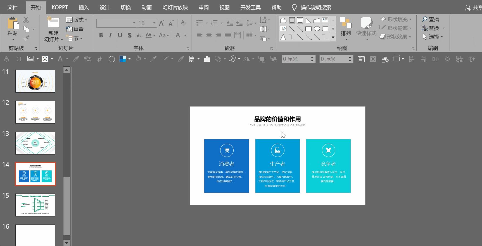Click the New Slide (新建幻灯片) icon

(x=53, y=23)
